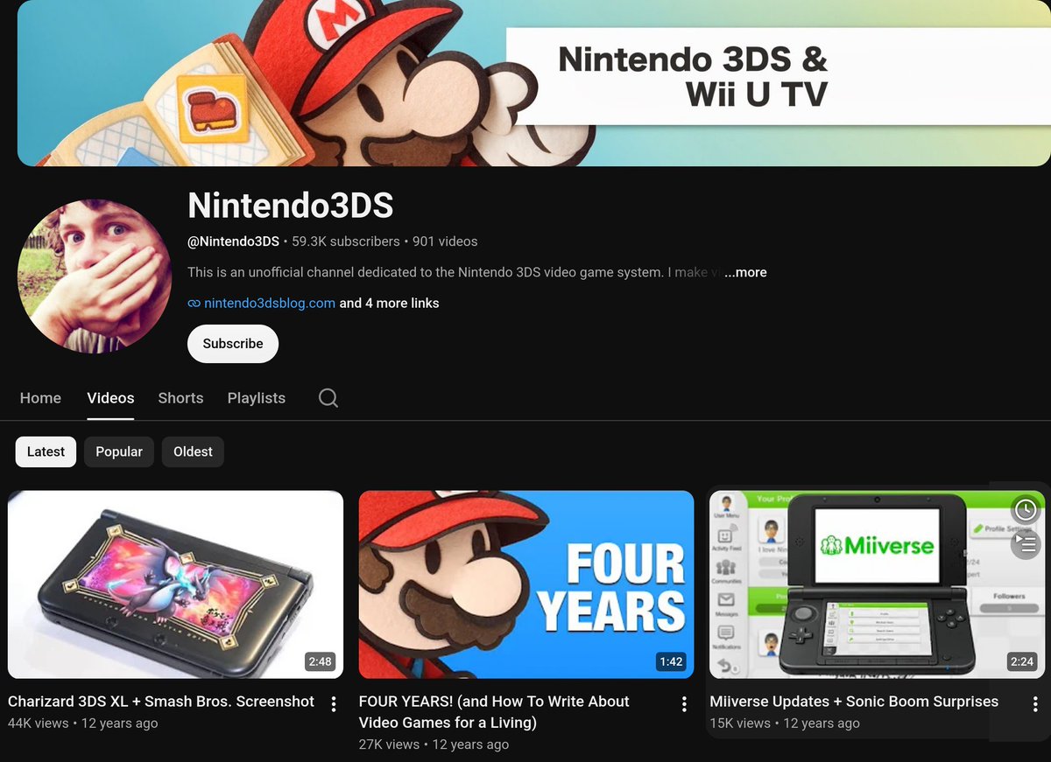The image size is (1051, 762).
Task: Open options menu for Charizard 3DS XL video
Action: tap(334, 703)
